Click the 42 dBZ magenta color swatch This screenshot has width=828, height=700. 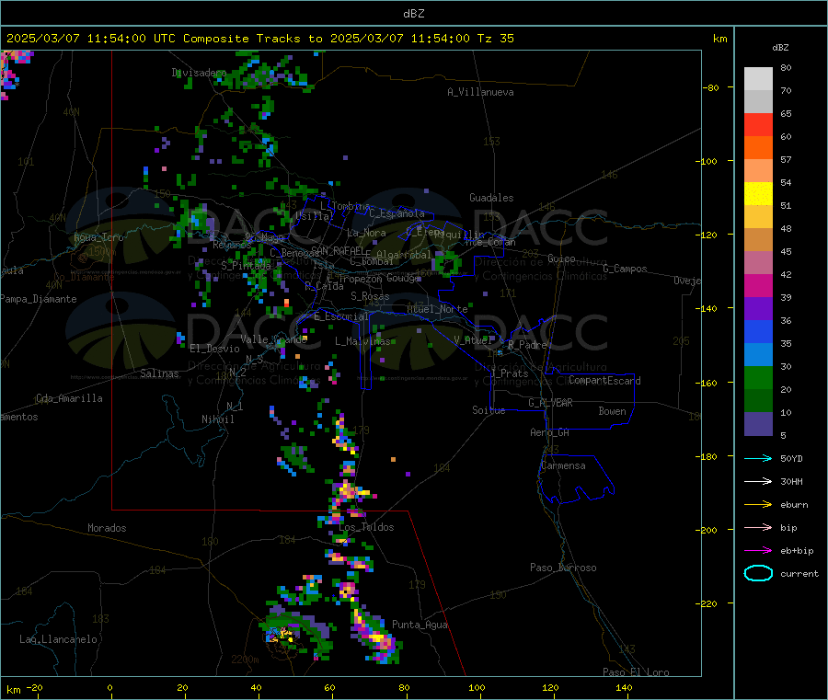[758, 285]
